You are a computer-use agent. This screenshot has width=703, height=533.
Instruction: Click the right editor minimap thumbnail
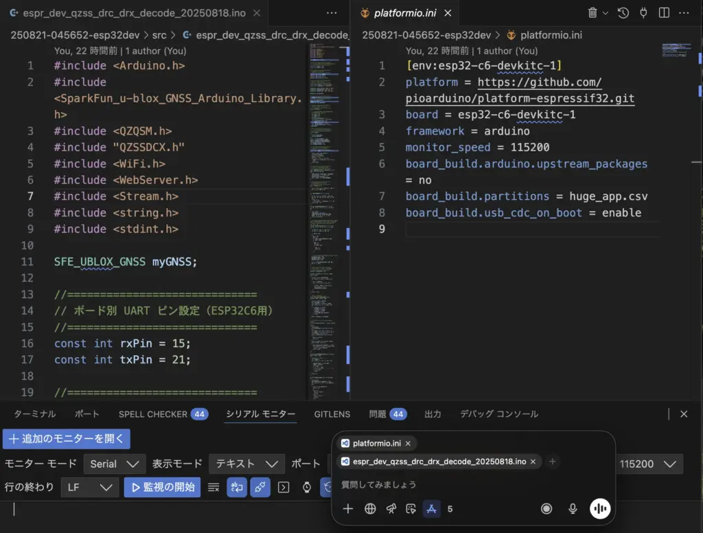[676, 50]
